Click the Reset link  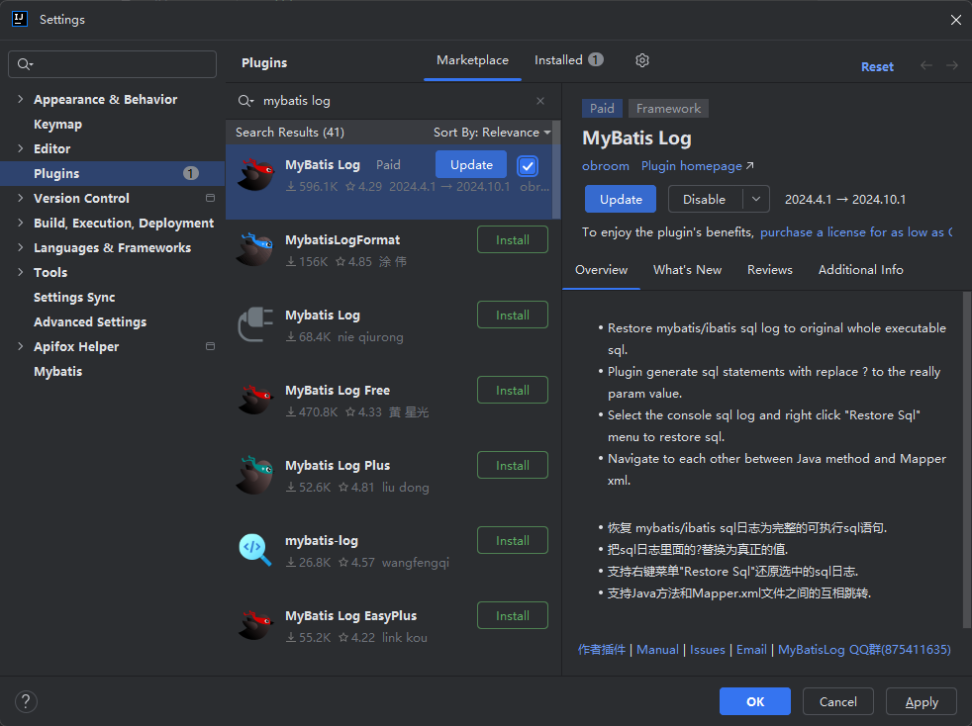coord(877,67)
